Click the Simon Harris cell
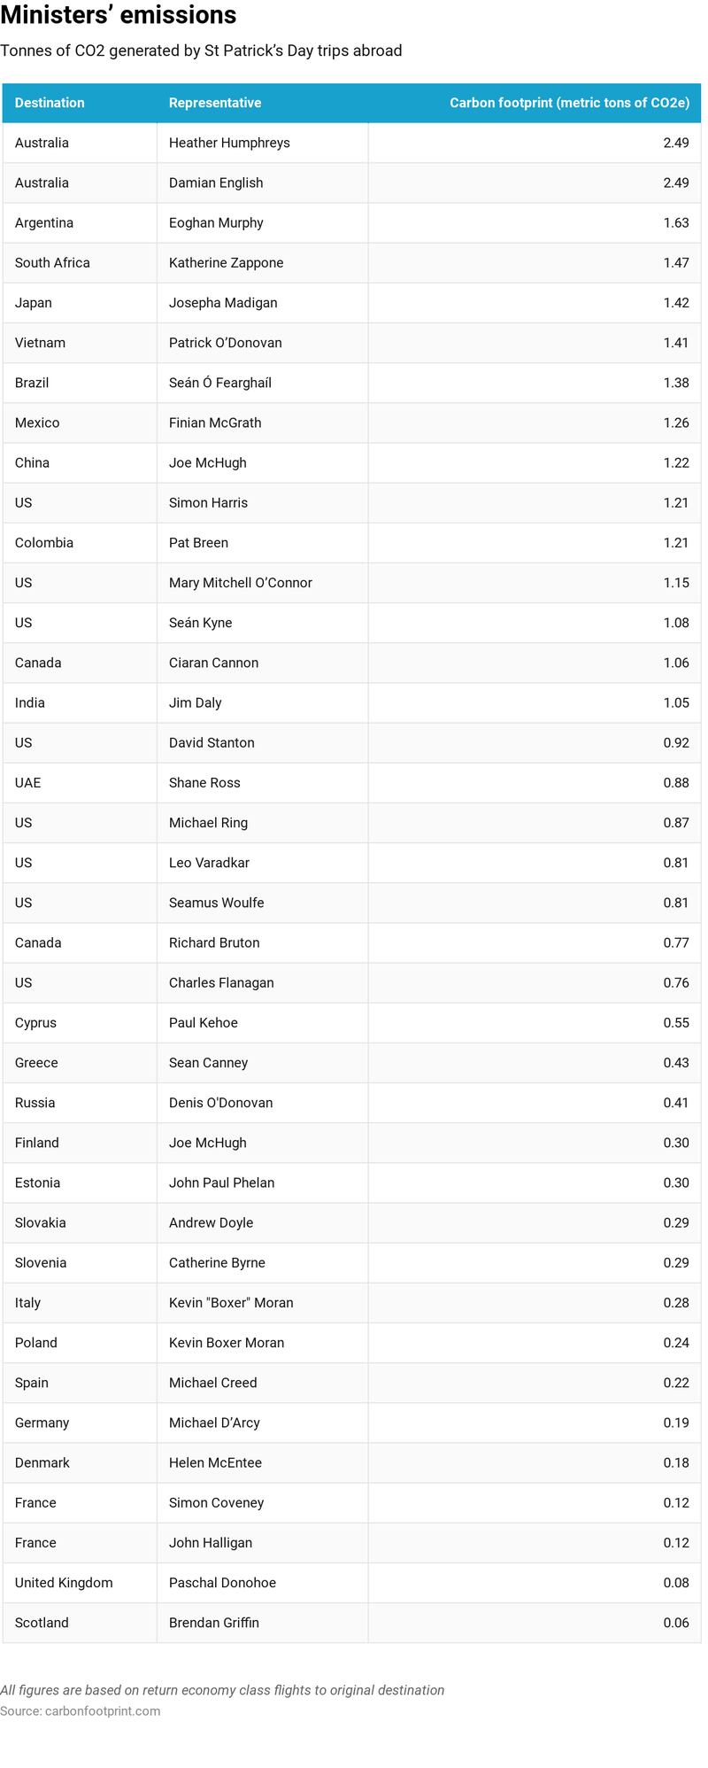 pos(208,502)
